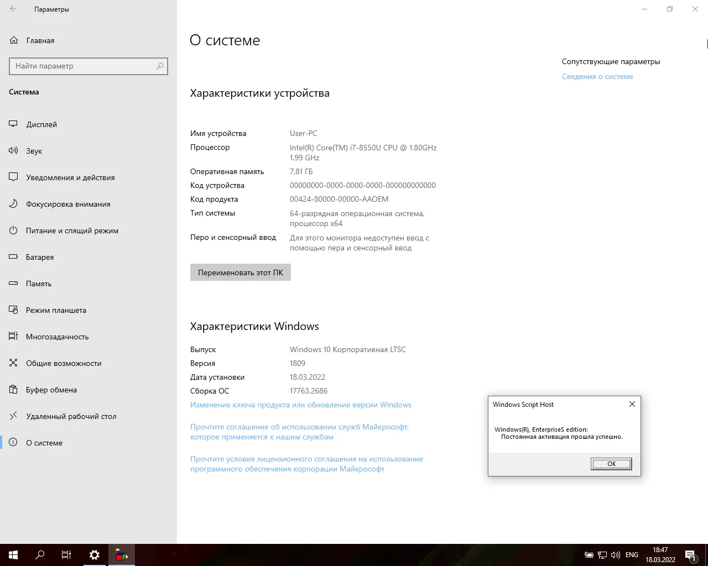The height and width of the screenshot is (566, 708).
Task: Click the О системе page title
Action: (x=225, y=40)
